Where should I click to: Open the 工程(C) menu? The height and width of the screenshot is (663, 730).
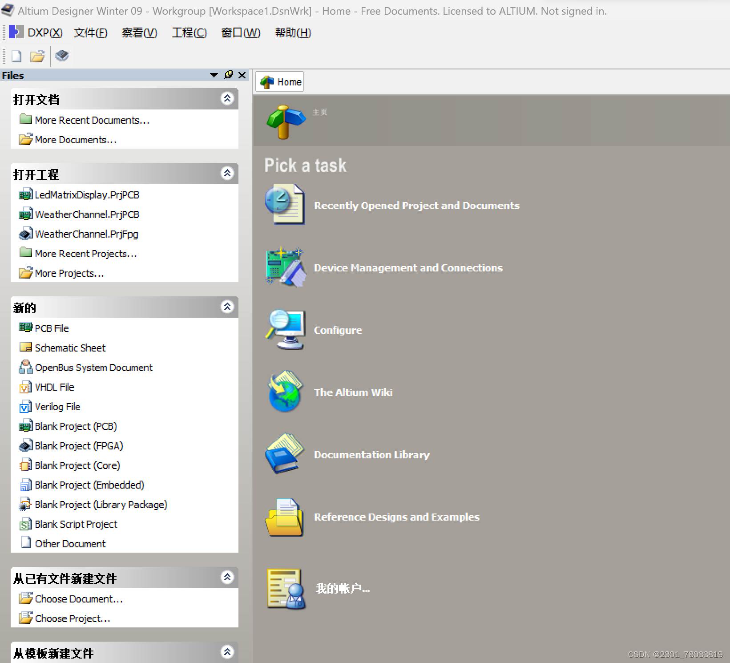coord(189,32)
